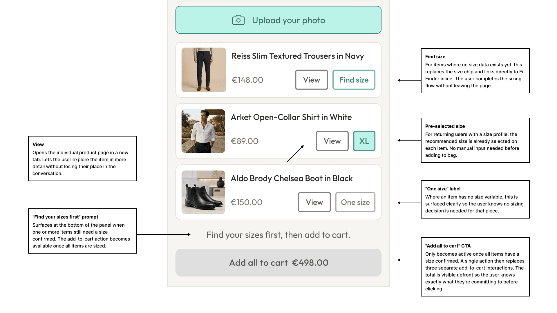Image resolution: width=557 pixels, height=313 pixels.
Task: View the Aldo Brody Chelsea Boot
Action: pyautogui.click(x=314, y=202)
